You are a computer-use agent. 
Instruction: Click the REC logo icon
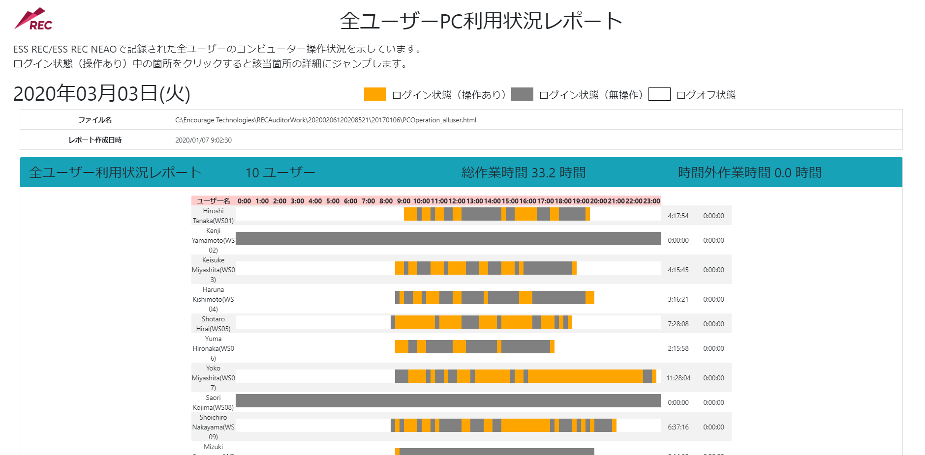33,19
